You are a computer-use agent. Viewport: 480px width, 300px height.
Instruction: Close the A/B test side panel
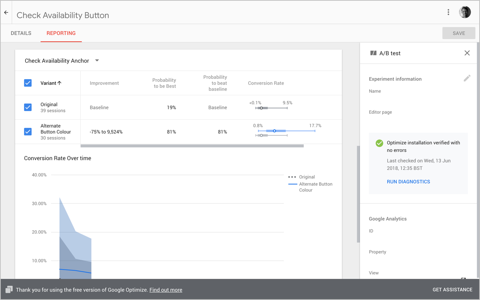tap(467, 53)
